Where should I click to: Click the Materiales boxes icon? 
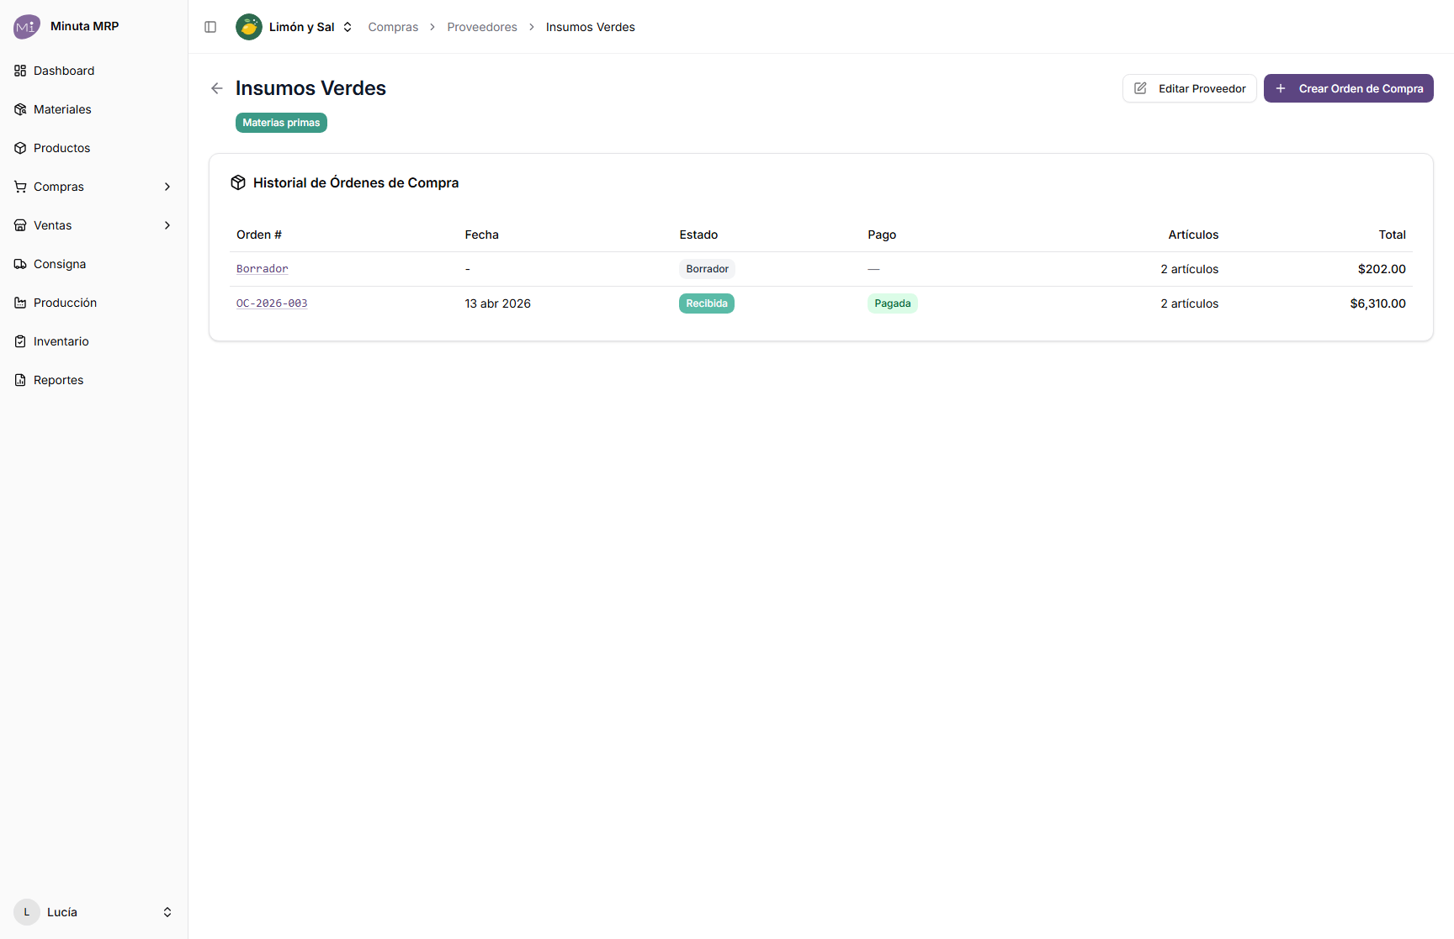click(20, 109)
